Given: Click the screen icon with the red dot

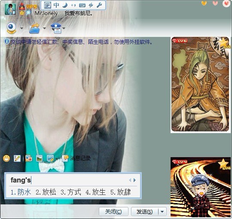Looking at the screenshot, I should click(28, 158).
